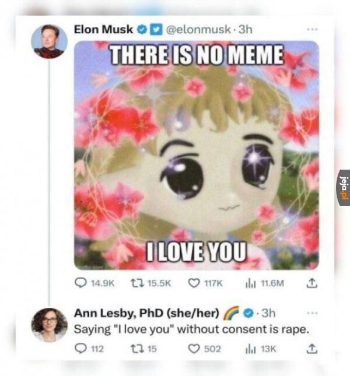The height and width of the screenshot is (376, 350).
Task: Open more options on Ann Lesby's reply
Action: [x=312, y=313]
